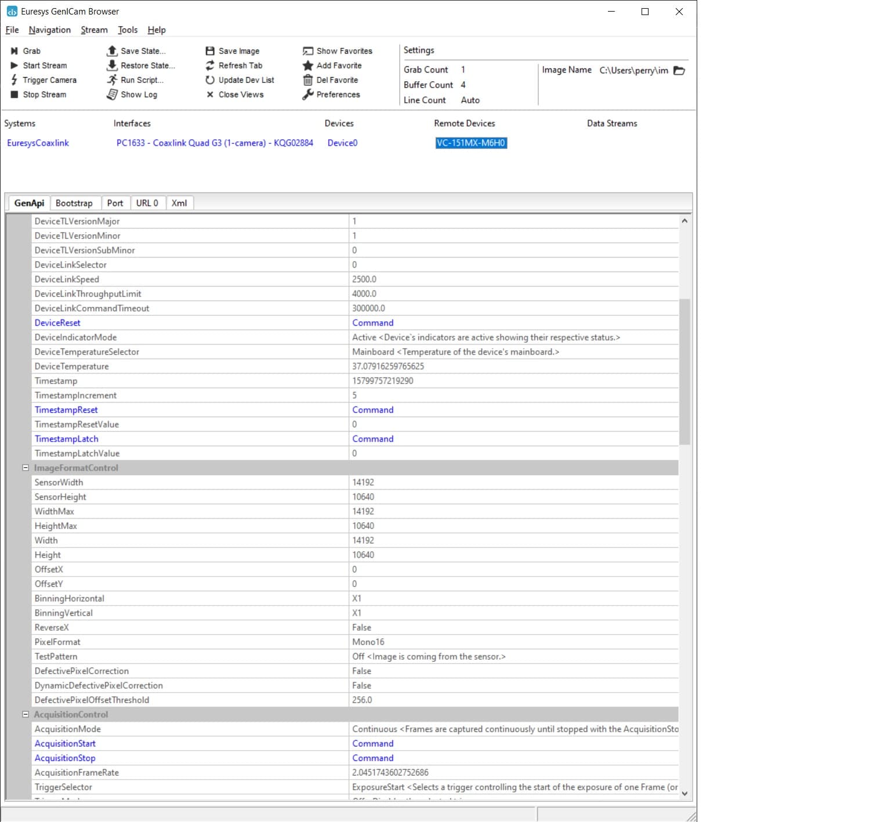This screenshot has width=891, height=822.
Task: Open the Tools menu
Action: [128, 30]
